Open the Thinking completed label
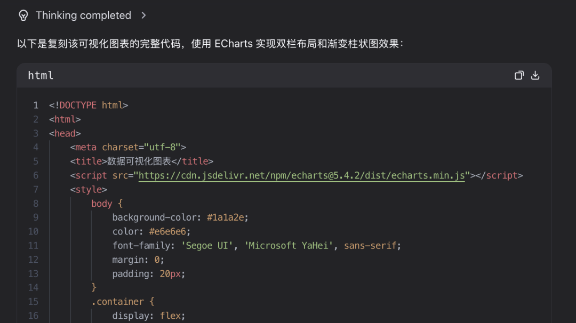The image size is (576, 323). click(83, 15)
